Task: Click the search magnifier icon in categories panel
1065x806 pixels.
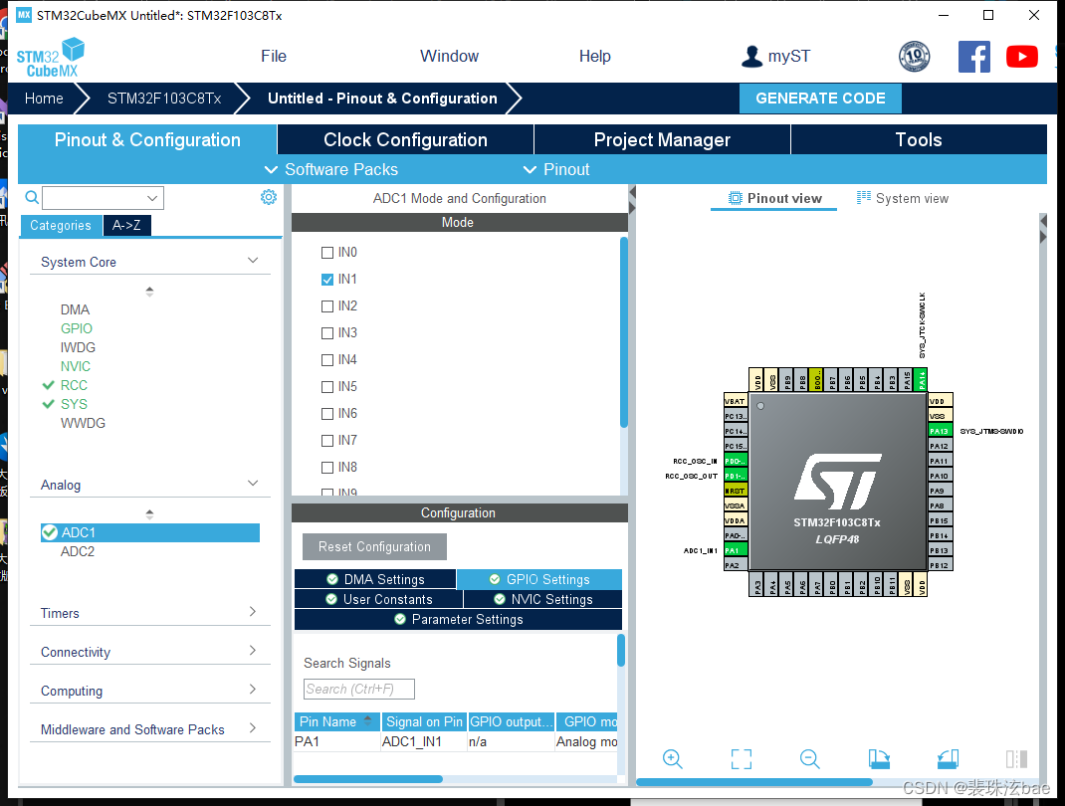Action: click(x=32, y=198)
